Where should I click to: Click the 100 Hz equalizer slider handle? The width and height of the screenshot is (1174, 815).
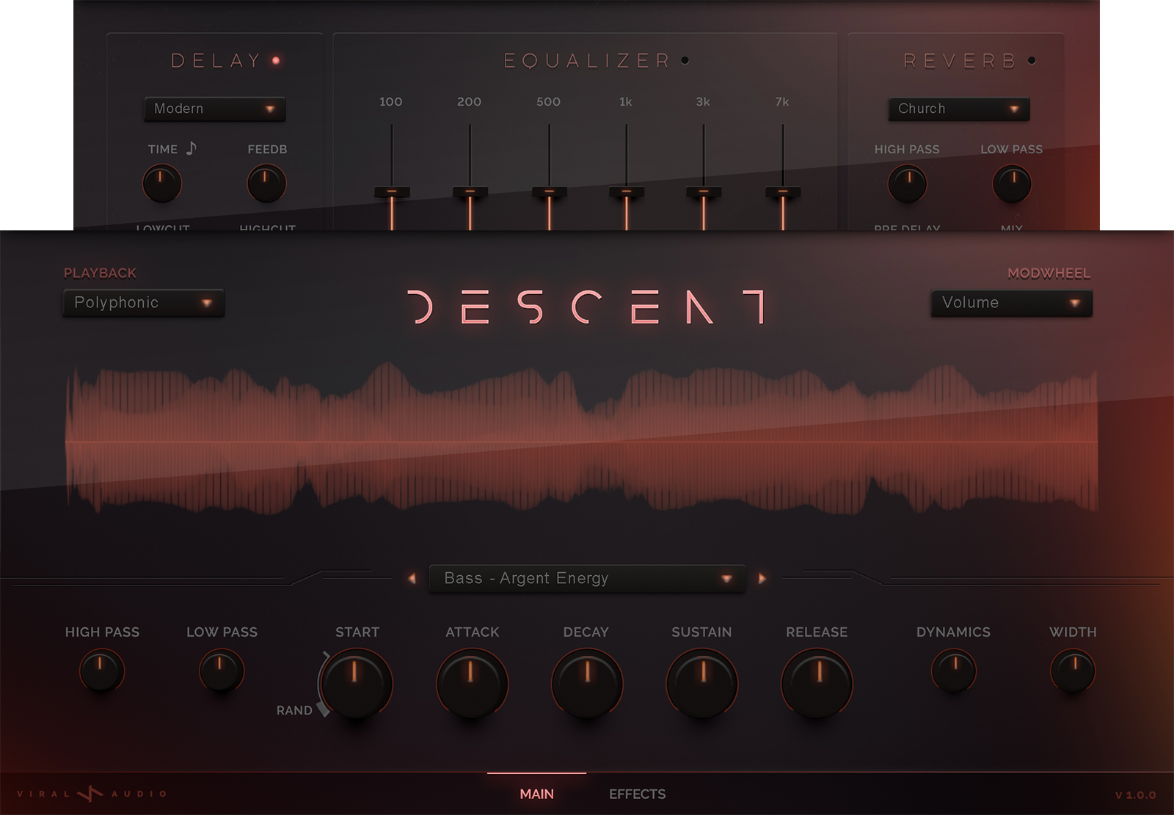pyautogui.click(x=392, y=192)
